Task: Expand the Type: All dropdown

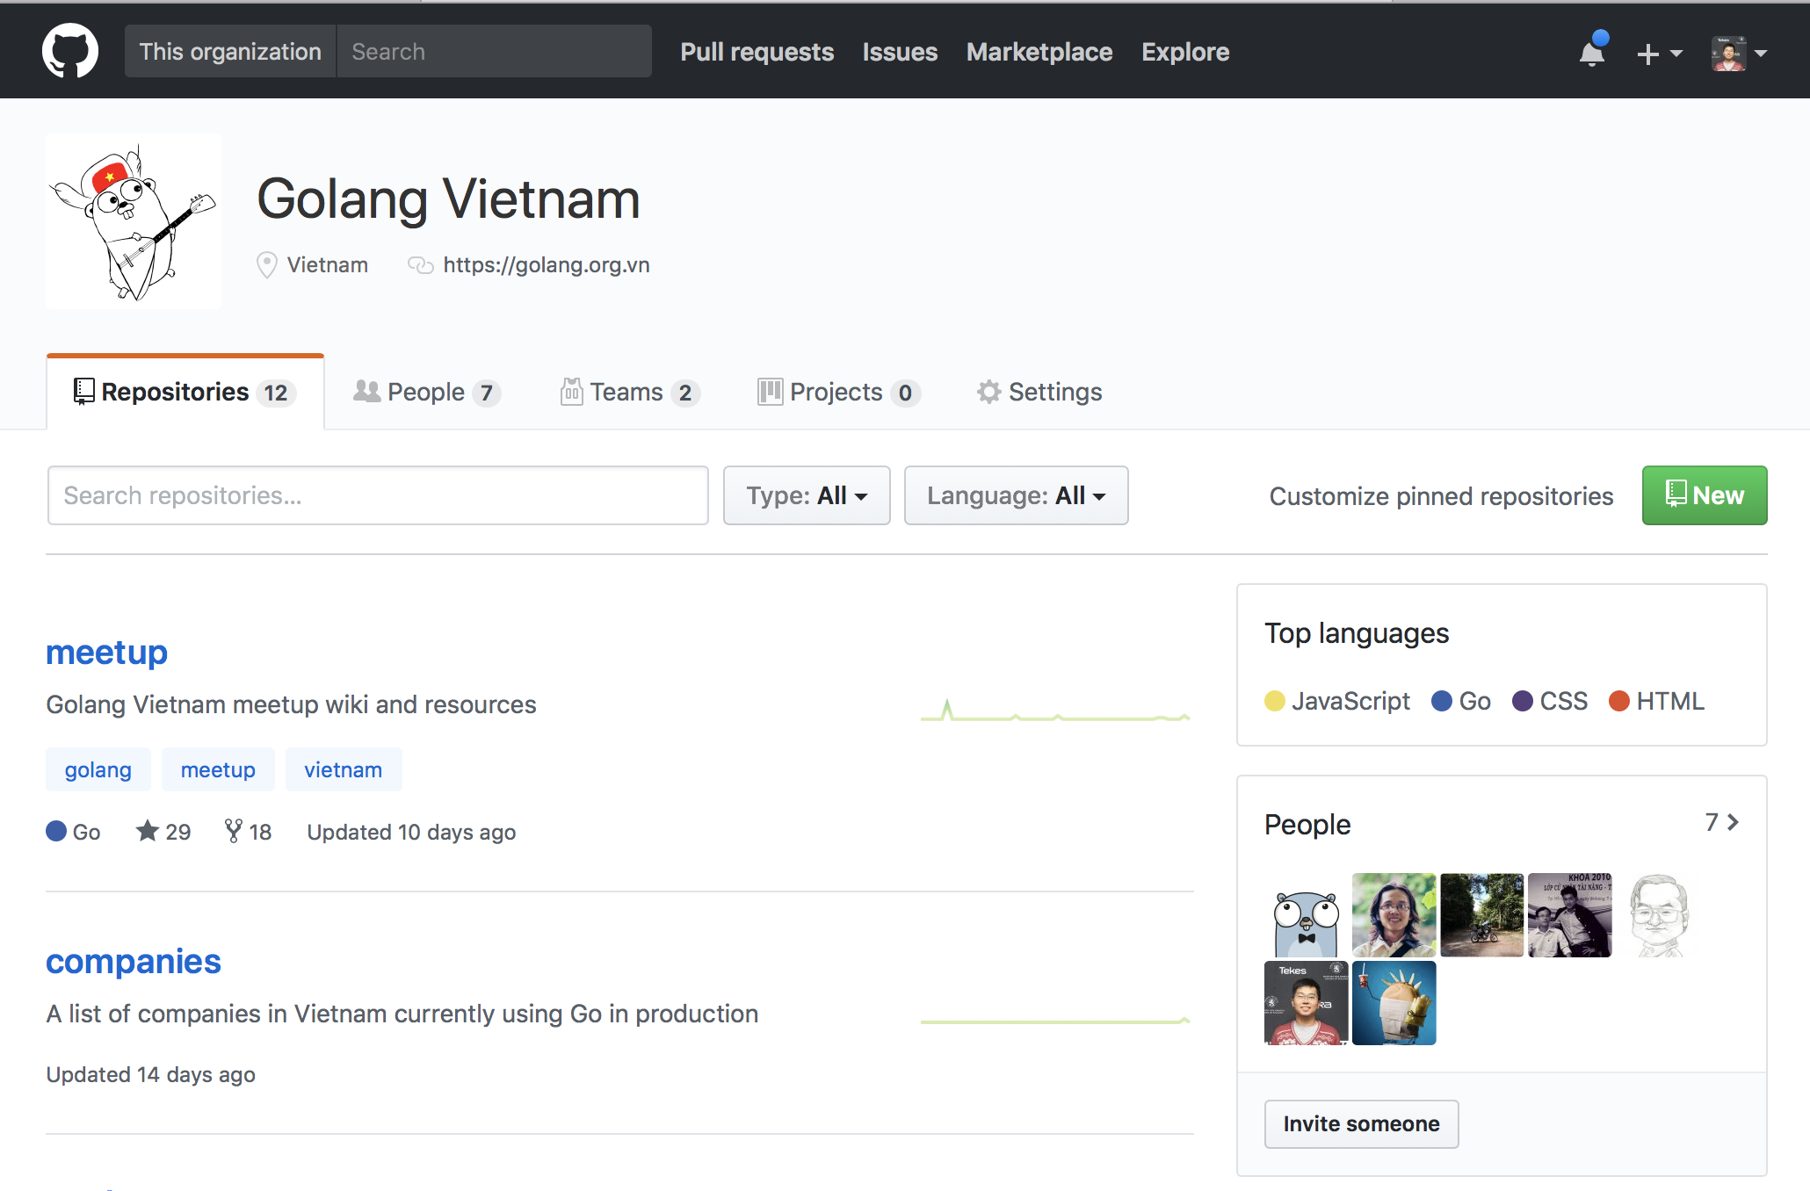Action: click(807, 495)
